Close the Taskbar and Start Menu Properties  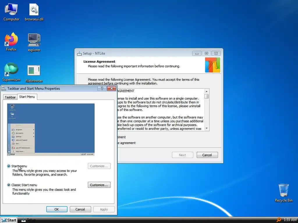(111, 88)
